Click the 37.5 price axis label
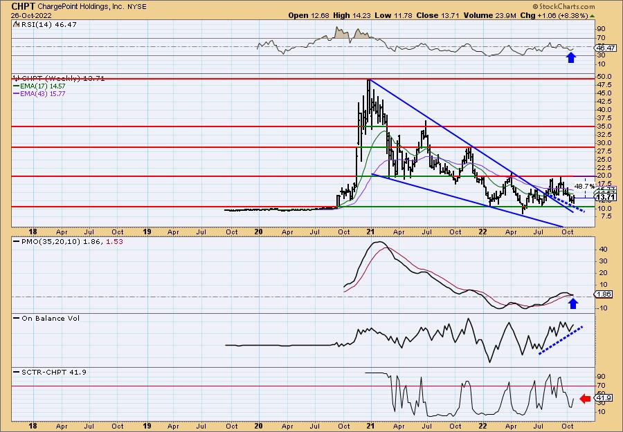The height and width of the screenshot is (432, 623). point(604,118)
